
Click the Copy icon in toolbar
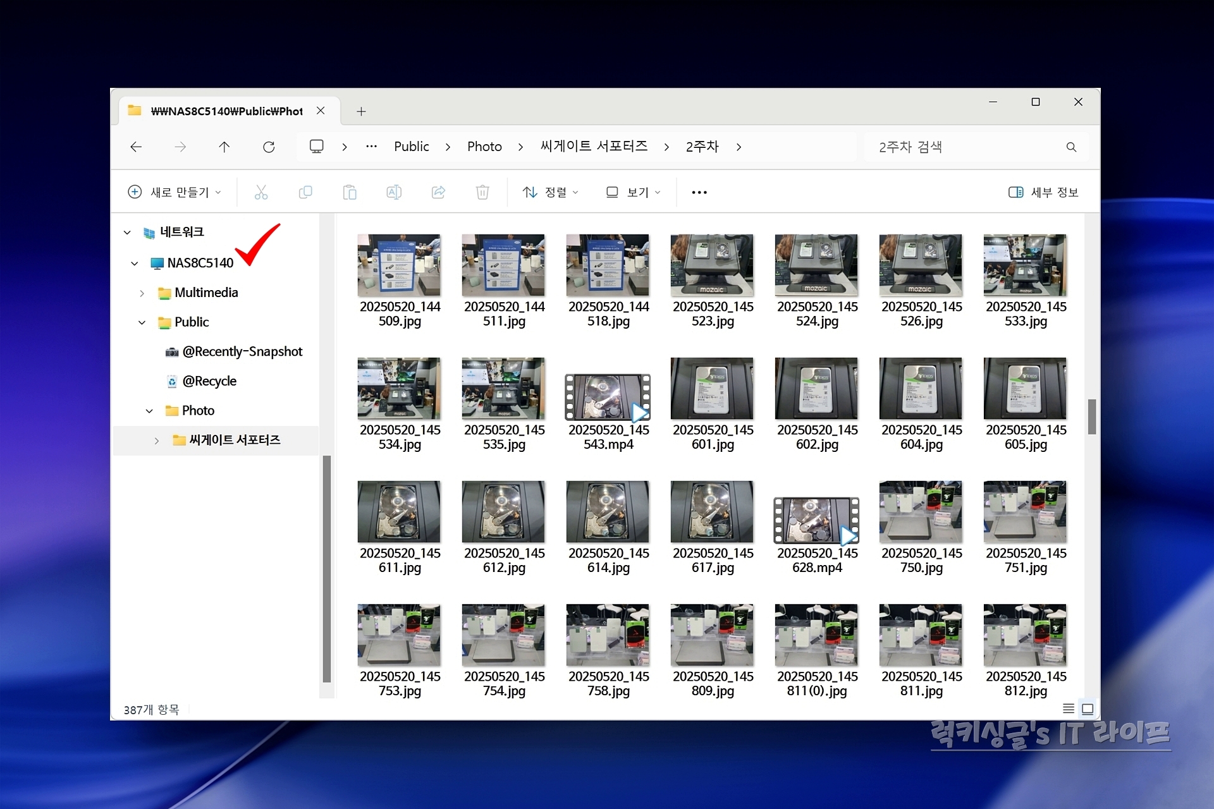pyautogui.click(x=305, y=192)
